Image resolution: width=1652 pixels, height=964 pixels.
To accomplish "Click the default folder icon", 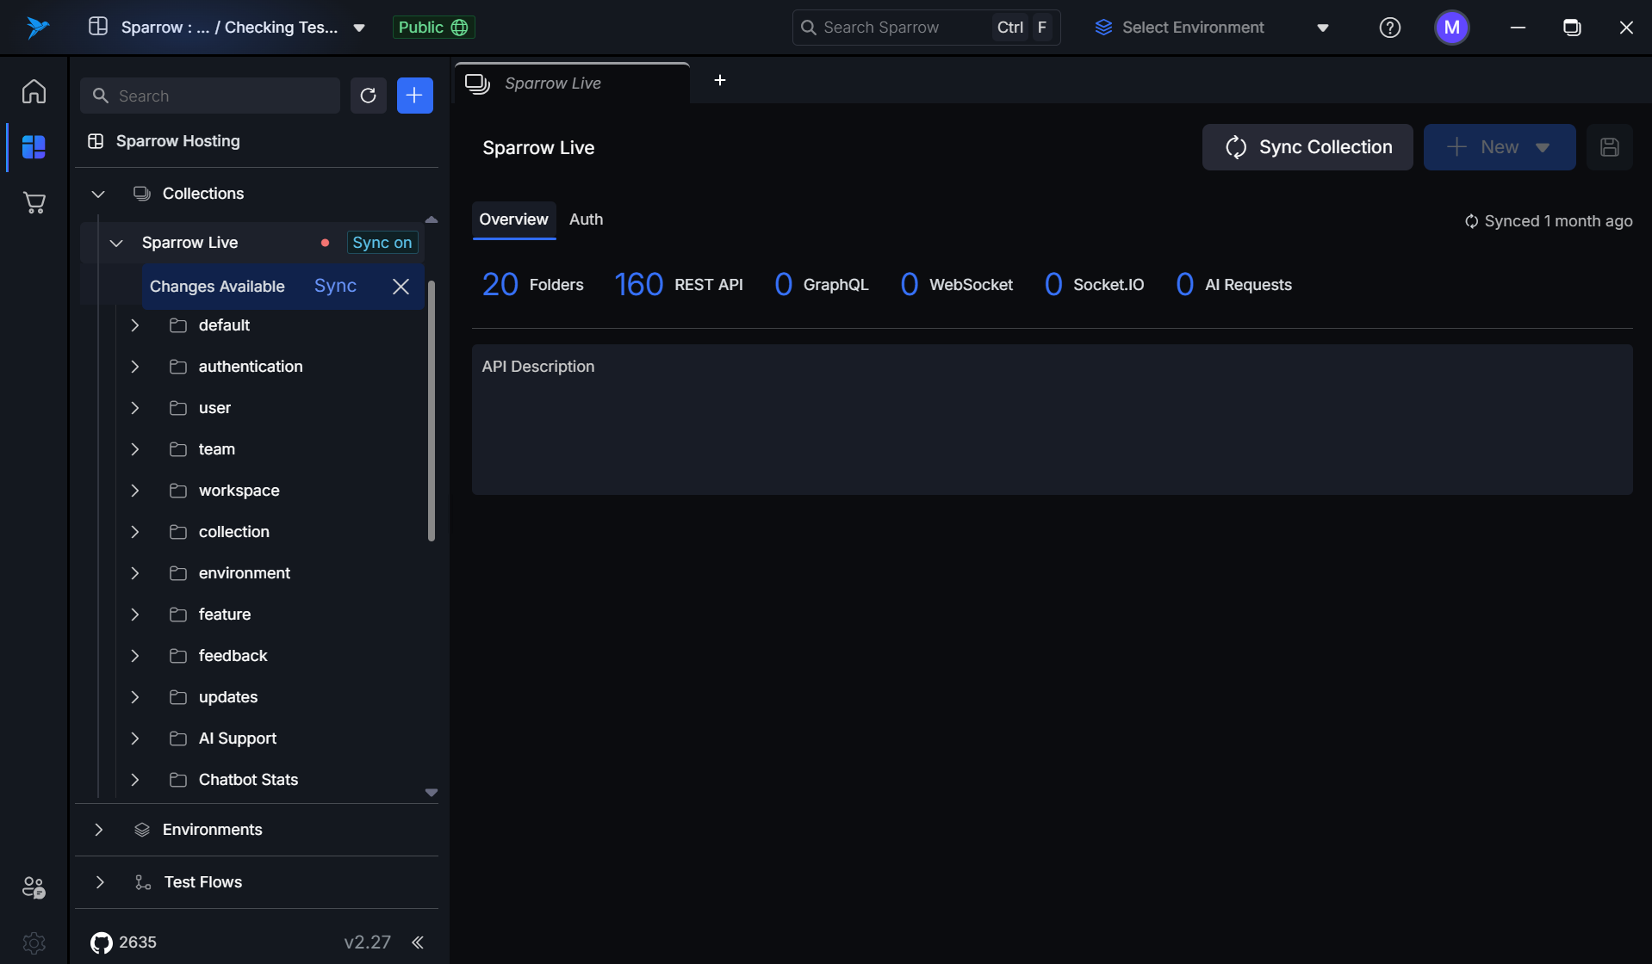I will pos(178,325).
